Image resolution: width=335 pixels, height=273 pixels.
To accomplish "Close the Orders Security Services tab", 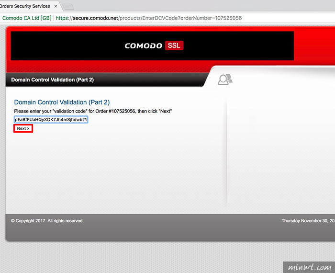I will [x=56, y=6].
